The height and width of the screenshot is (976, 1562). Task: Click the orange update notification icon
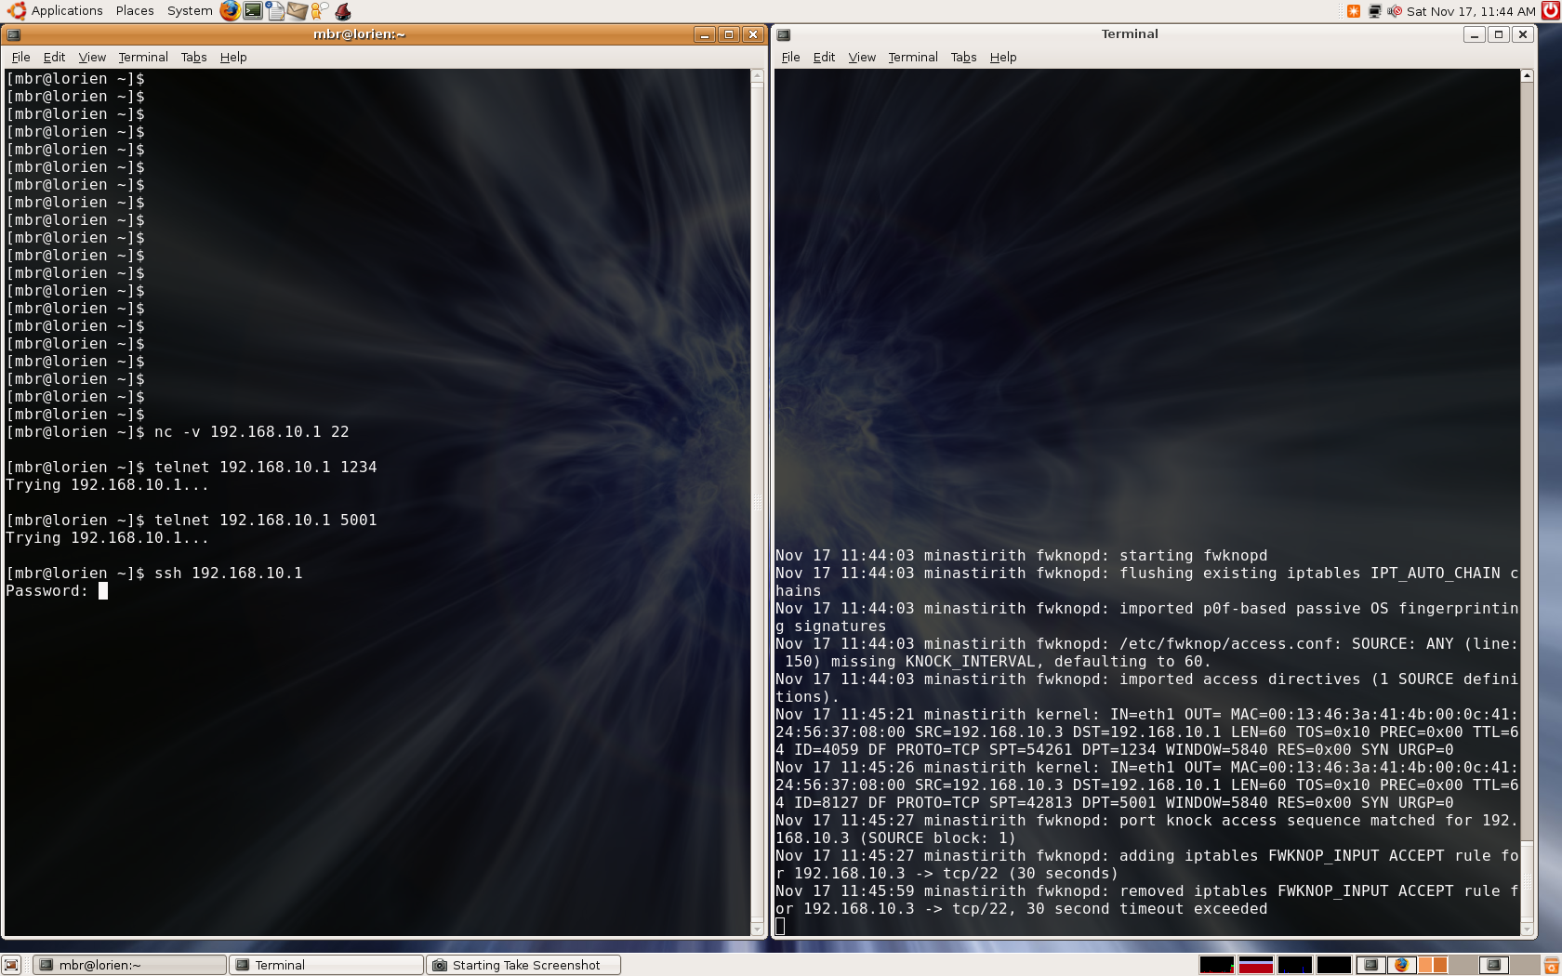[x=1354, y=11]
